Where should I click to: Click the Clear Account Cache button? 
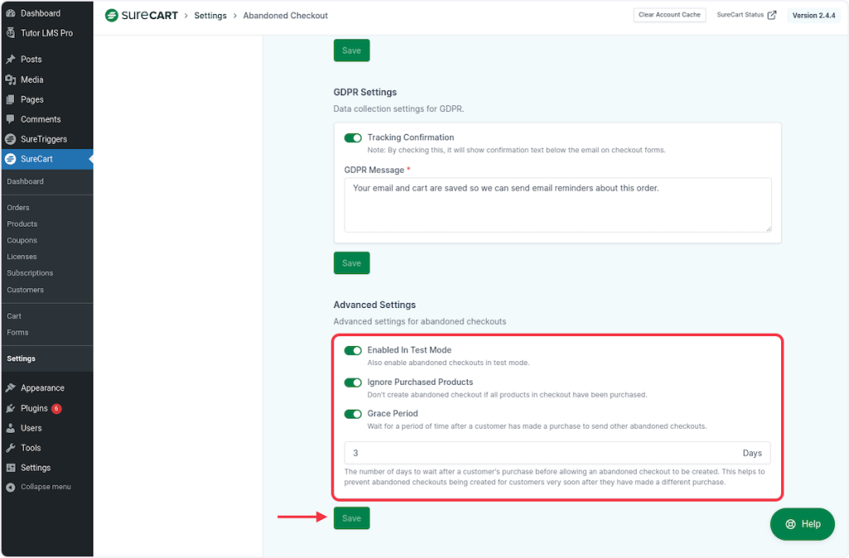pyautogui.click(x=669, y=15)
